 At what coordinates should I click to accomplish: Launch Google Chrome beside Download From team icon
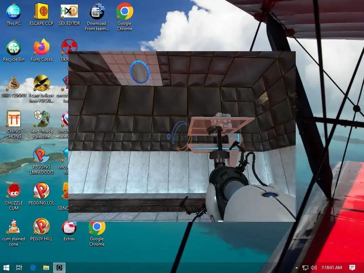[125, 17]
